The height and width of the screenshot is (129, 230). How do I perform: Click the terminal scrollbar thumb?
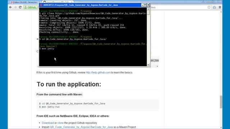(148, 13)
